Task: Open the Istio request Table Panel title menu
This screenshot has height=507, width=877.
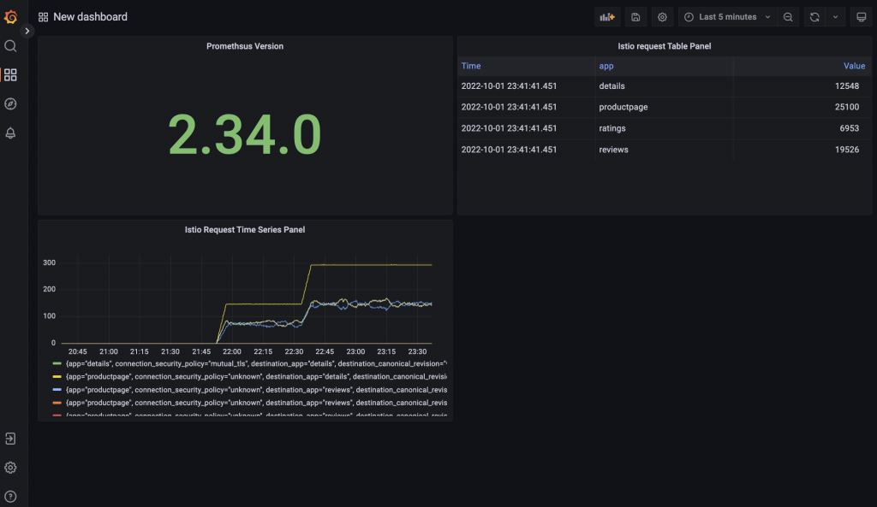Action: pos(665,46)
